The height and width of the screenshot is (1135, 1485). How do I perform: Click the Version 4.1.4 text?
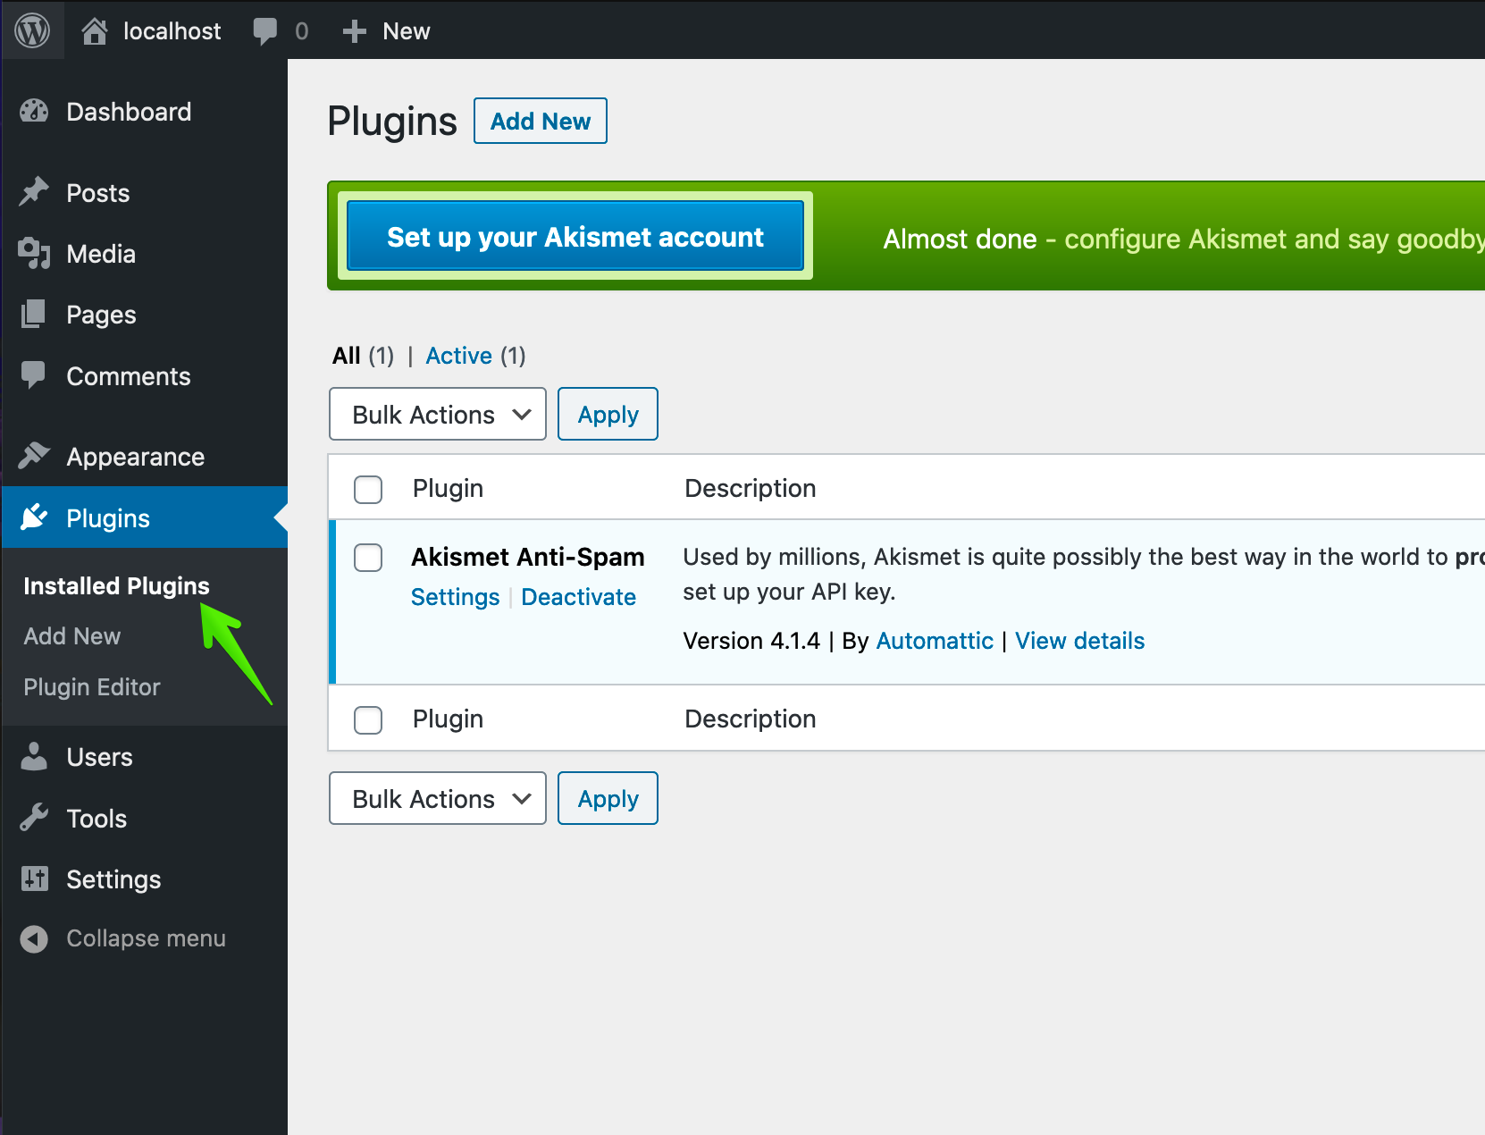pos(751,641)
